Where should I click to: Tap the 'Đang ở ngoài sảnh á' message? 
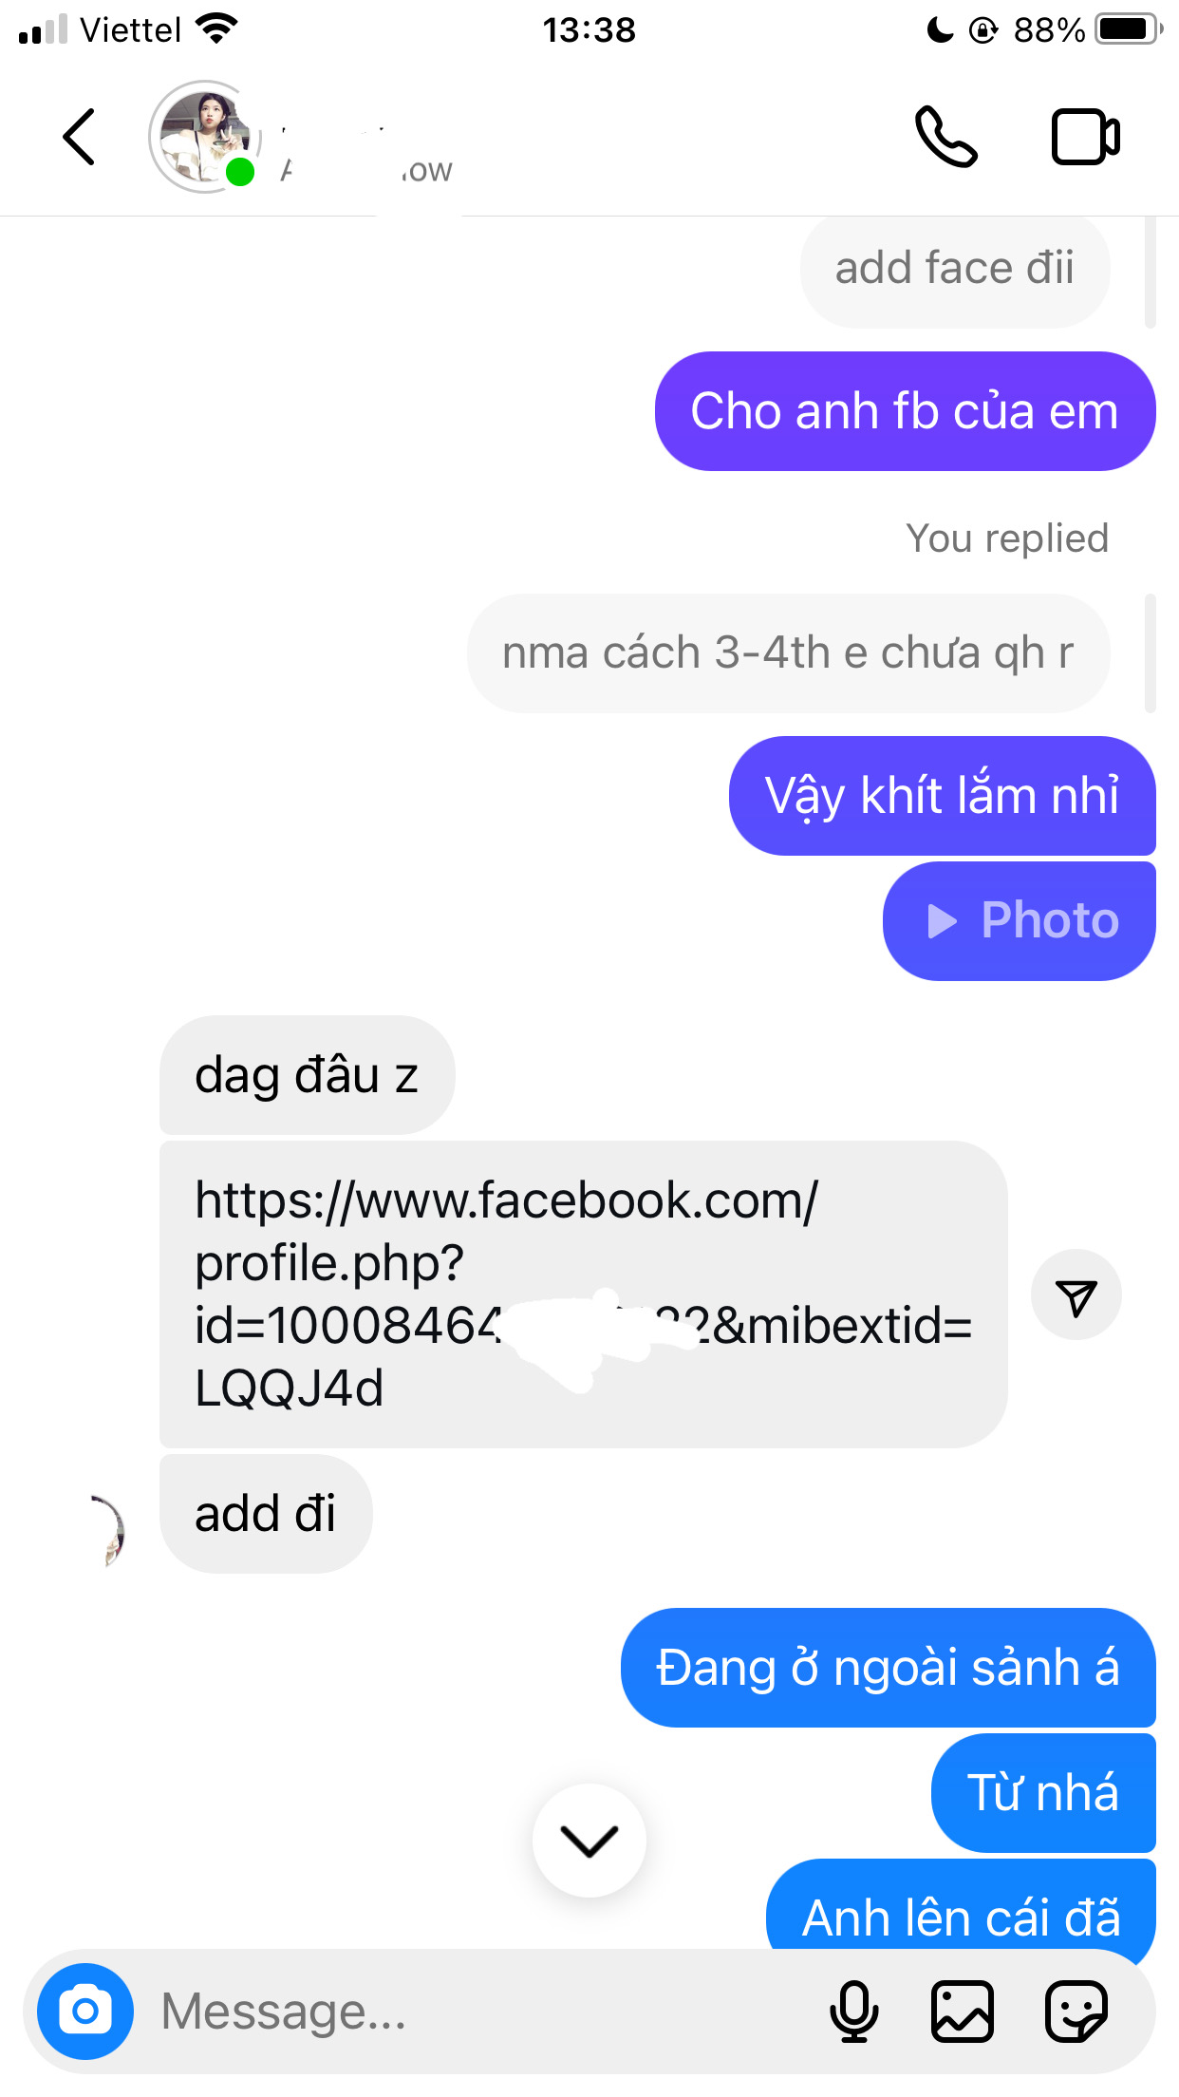click(889, 1668)
